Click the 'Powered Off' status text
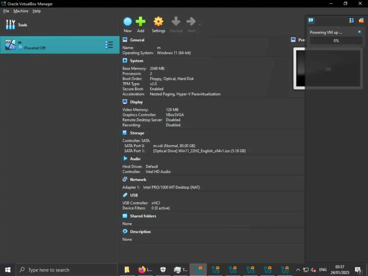Image resolution: width=368 pixels, height=276 pixels. [35, 48]
